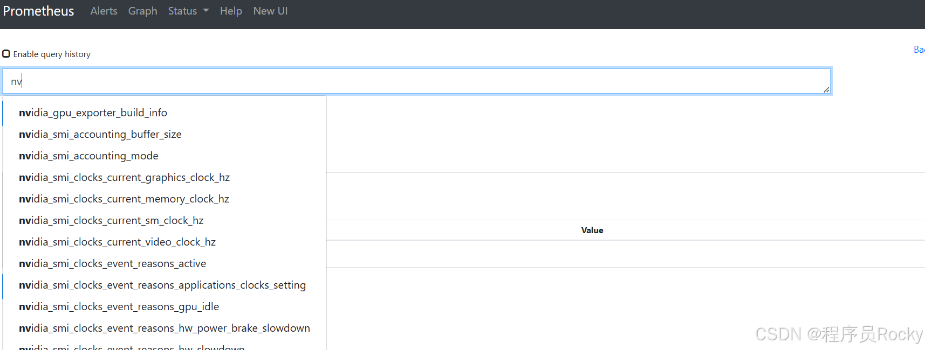Open the Graph page
Screen dimensions: 925x350
142,11
